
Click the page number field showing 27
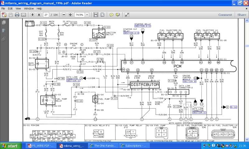46,15
